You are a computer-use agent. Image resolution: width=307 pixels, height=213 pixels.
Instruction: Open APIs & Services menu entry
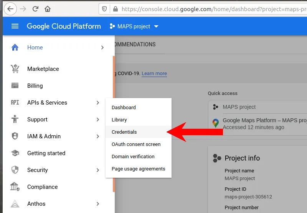coord(47,103)
